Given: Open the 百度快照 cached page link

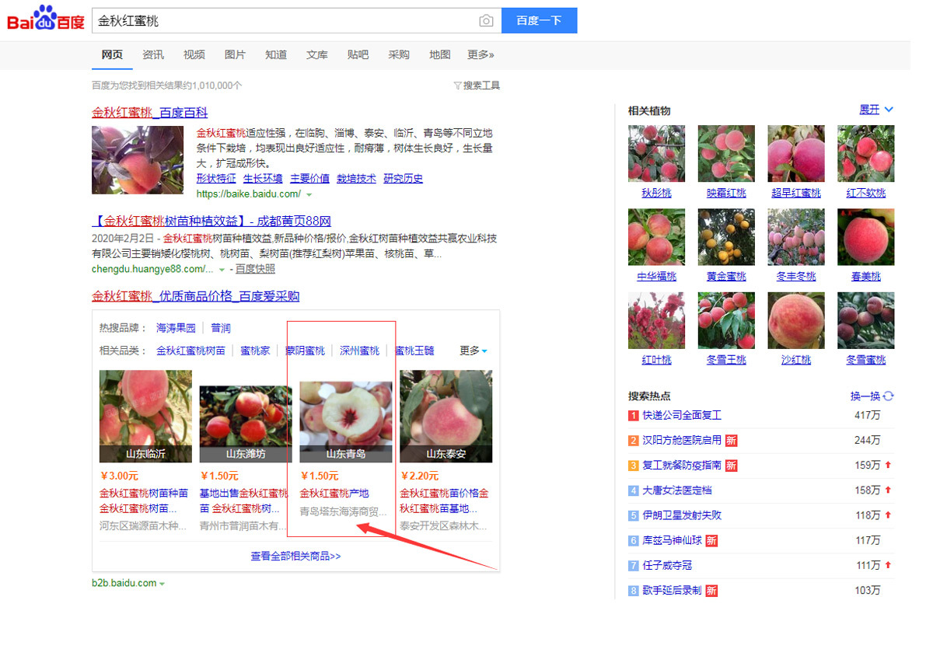Looking at the screenshot, I should coord(255,269).
